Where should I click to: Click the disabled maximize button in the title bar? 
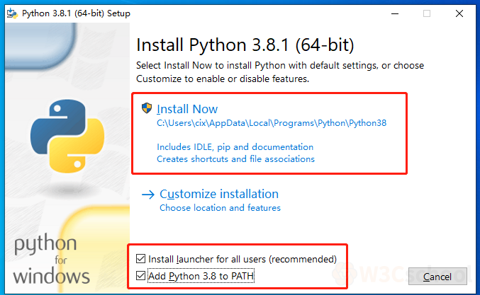(x=426, y=13)
